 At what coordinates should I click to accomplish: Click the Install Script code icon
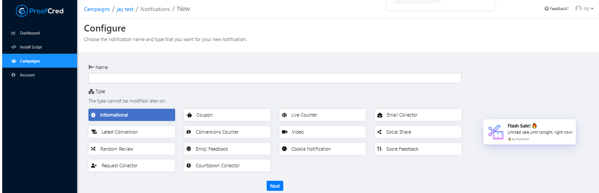(14, 47)
